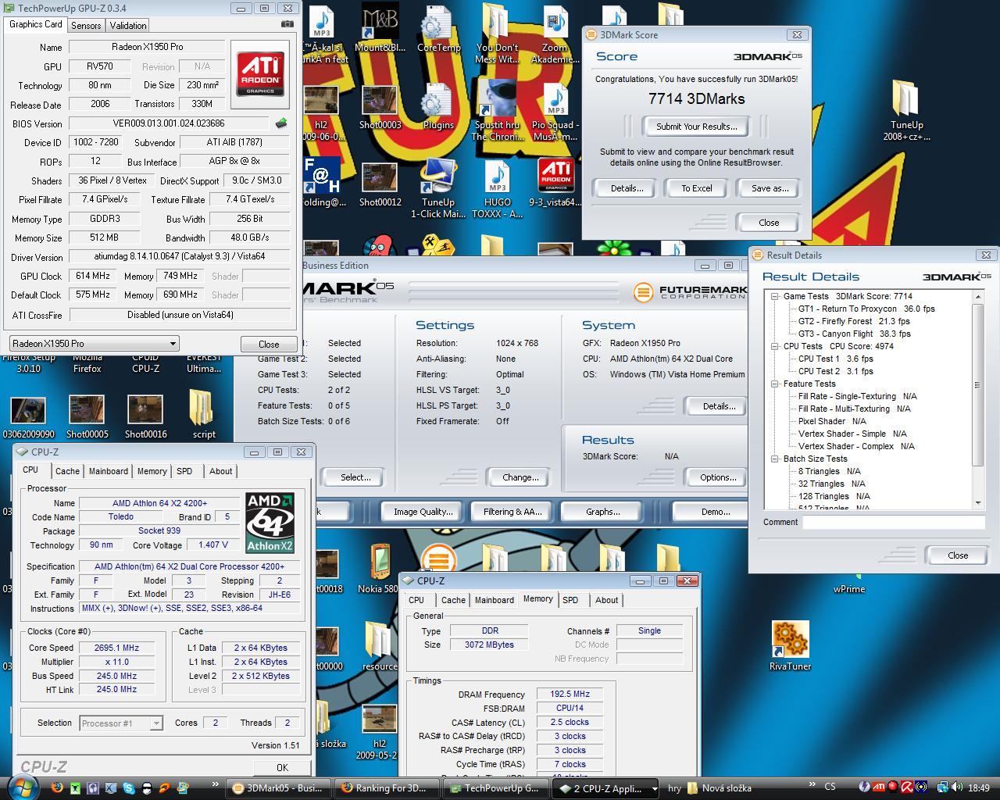Launch Skype from quick launch bar
This screenshot has width=1000, height=800.
(x=127, y=788)
